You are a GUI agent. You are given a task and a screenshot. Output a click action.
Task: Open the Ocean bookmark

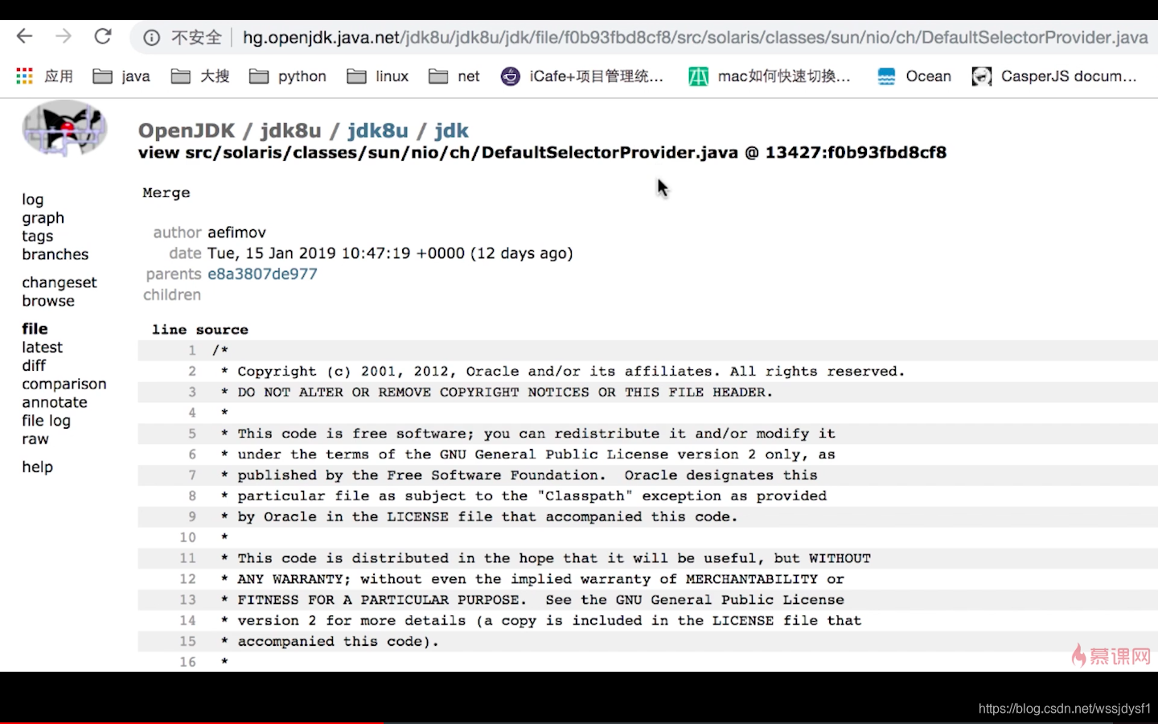tap(914, 76)
